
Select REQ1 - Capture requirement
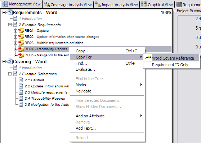point(37,31)
